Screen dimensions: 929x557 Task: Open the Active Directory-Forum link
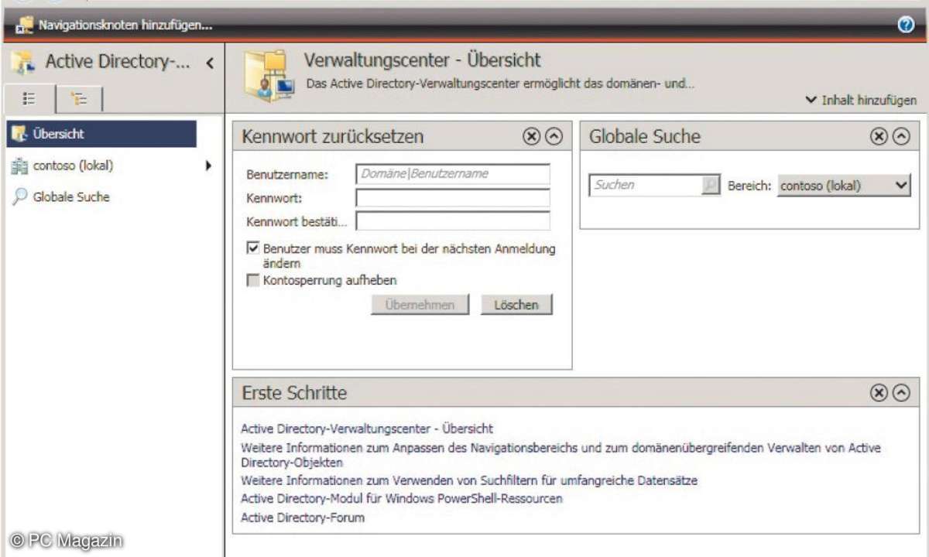(x=303, y=518)
